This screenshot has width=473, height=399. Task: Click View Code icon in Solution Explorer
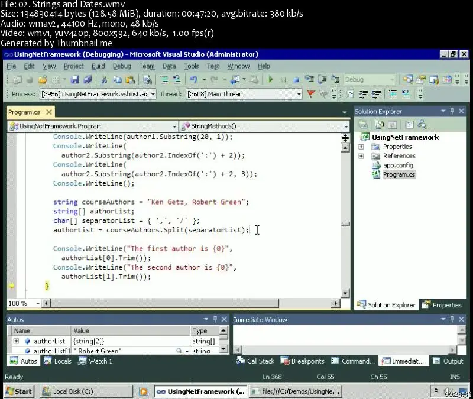click(x=409, y=125)
